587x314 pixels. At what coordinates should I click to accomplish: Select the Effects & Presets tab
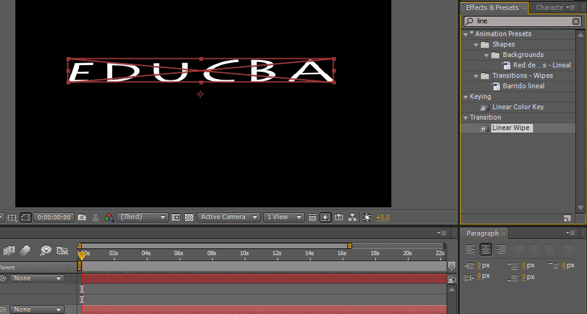pos(492,7)
